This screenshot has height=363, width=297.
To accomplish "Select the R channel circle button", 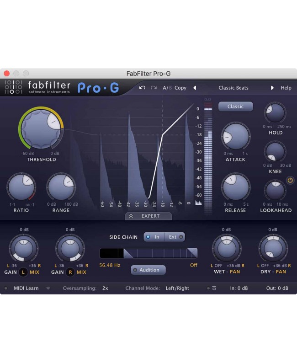I will (70, 272).
